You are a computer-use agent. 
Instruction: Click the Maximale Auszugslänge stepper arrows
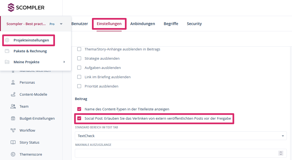pos(281,153)
